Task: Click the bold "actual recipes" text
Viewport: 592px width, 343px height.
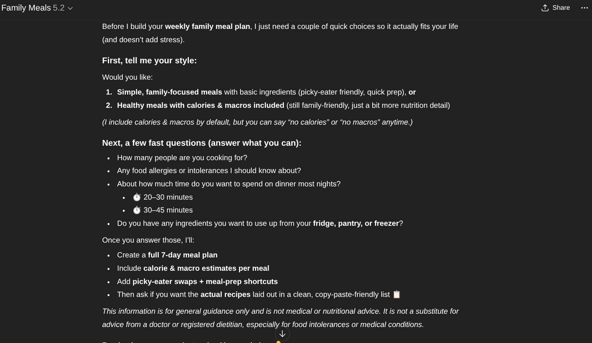Action: (x=225, y=295)
